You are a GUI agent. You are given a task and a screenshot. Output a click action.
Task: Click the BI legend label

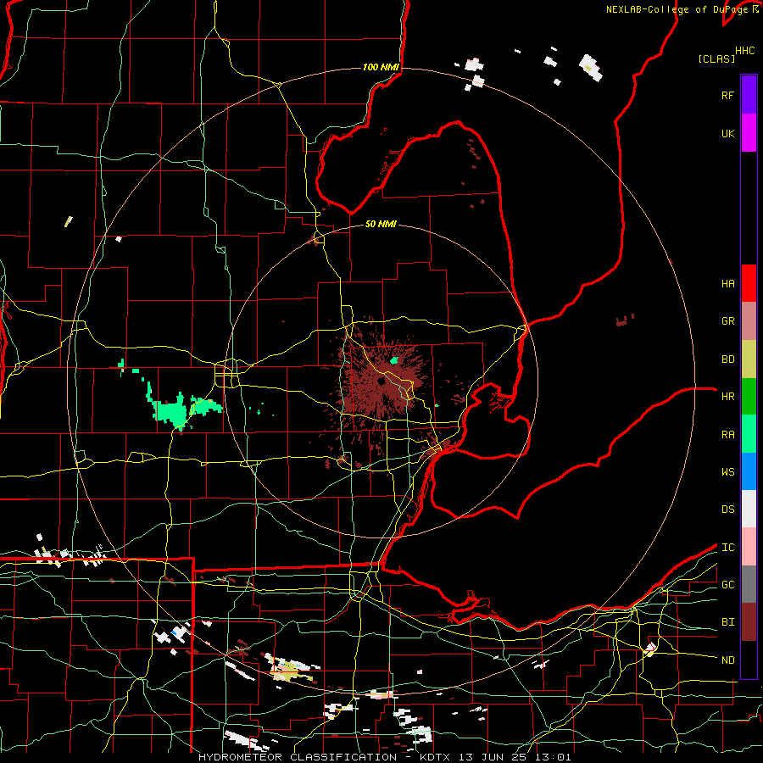[727, 622]
